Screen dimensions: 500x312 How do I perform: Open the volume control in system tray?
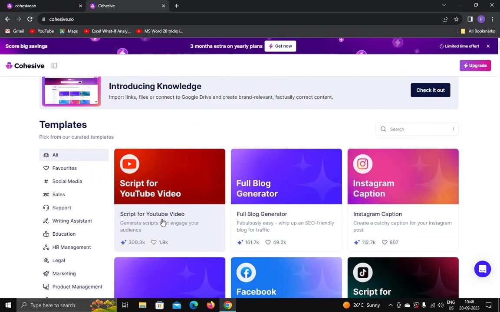click(441, 305)
